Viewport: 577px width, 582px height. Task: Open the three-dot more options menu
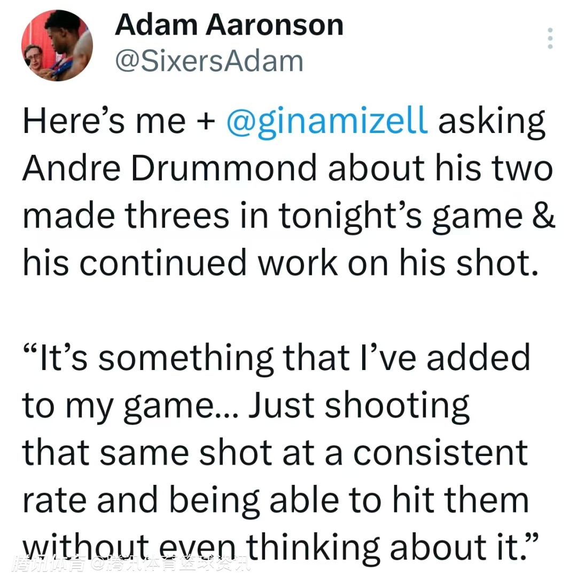[550, 39]
